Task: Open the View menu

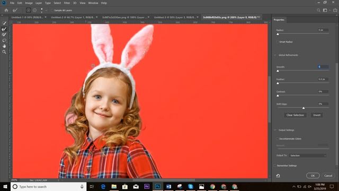Action: (x=83, y=3)
